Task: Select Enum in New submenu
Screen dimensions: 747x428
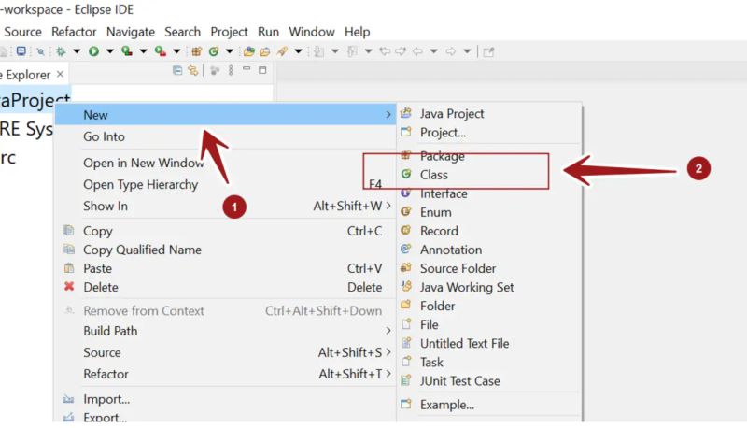Action: click(489, 212)
